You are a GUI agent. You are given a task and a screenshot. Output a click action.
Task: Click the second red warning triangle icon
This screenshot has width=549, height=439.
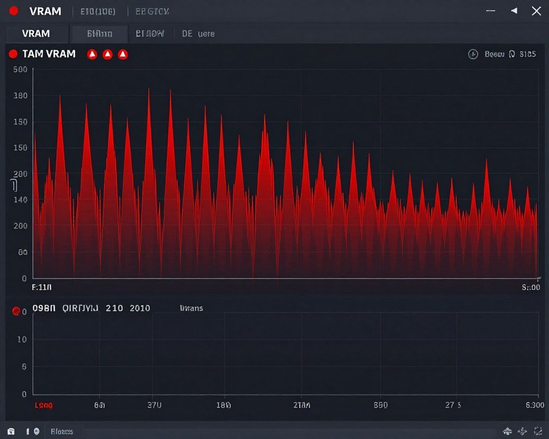click(108, 54)
